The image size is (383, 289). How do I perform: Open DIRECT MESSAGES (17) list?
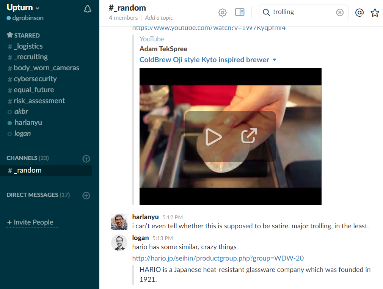pyautogui.click(x=38, y=195)
